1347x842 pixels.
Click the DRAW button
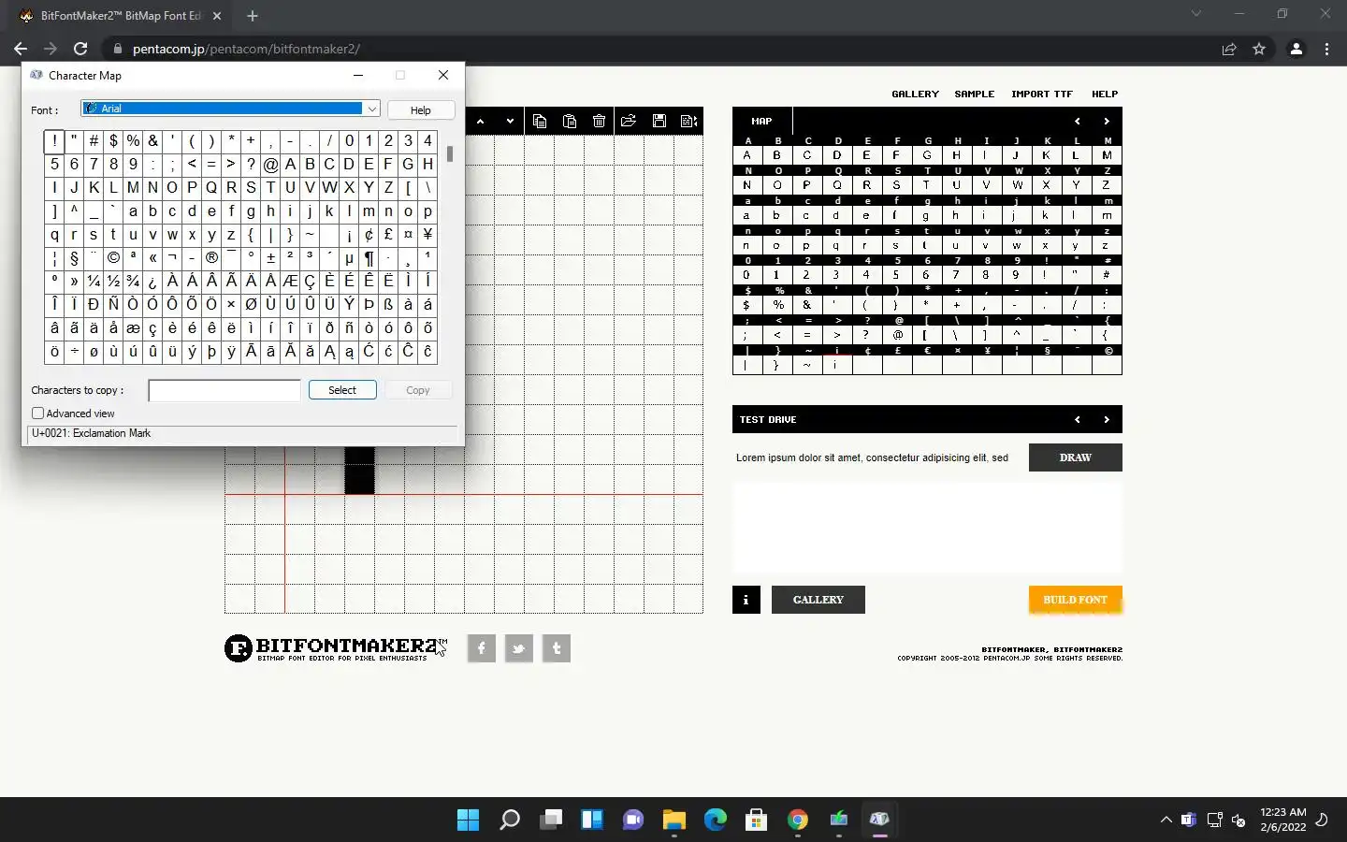[x=1076, y=457]
